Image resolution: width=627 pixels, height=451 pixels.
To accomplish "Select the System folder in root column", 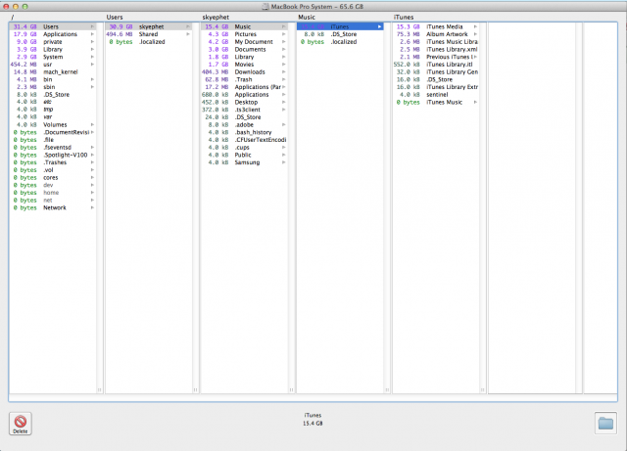I will [x=53, y=57].
